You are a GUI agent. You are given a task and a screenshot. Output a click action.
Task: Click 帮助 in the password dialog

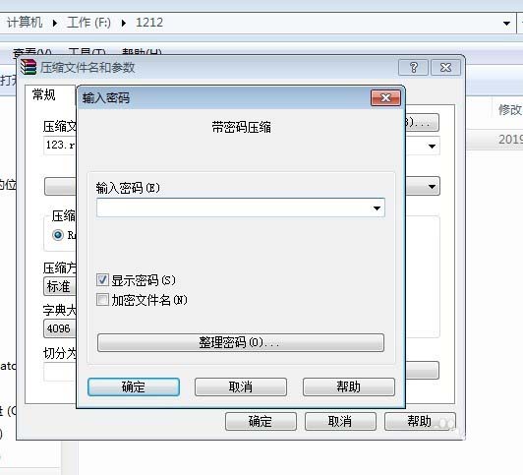coord(349,386)
